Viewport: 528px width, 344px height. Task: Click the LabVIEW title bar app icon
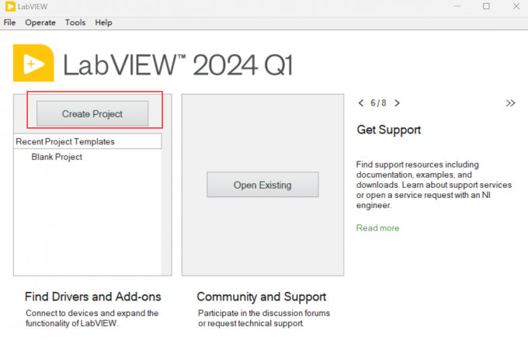tap(10, 6)
